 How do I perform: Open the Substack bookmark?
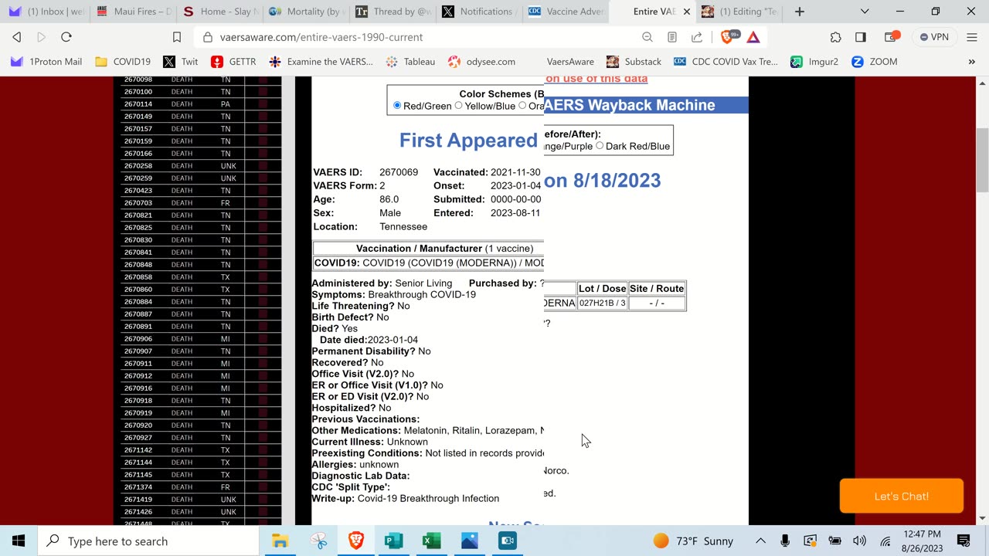tap(634, 62)
